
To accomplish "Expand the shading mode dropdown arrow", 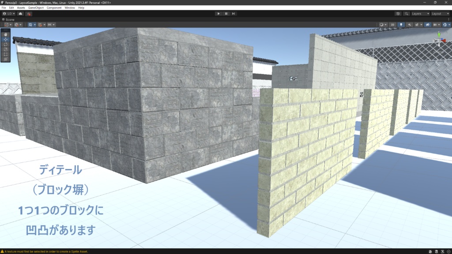I will tap(386, 25).
